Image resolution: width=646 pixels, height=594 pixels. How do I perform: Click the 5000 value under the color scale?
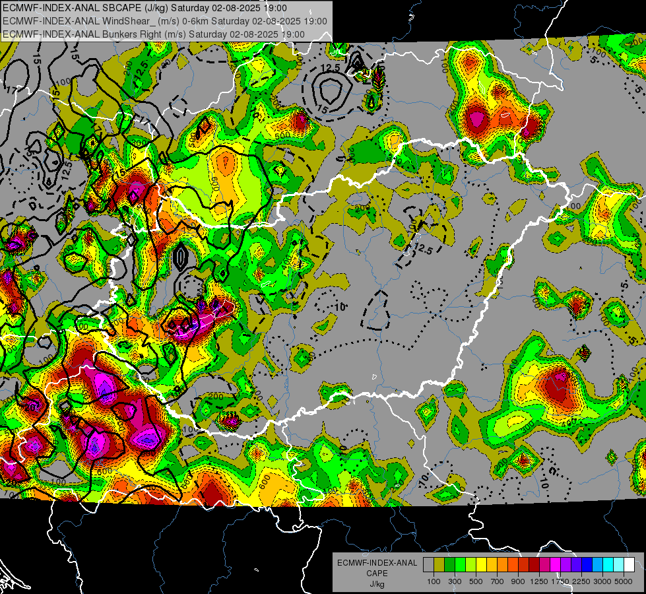(624, 581)
